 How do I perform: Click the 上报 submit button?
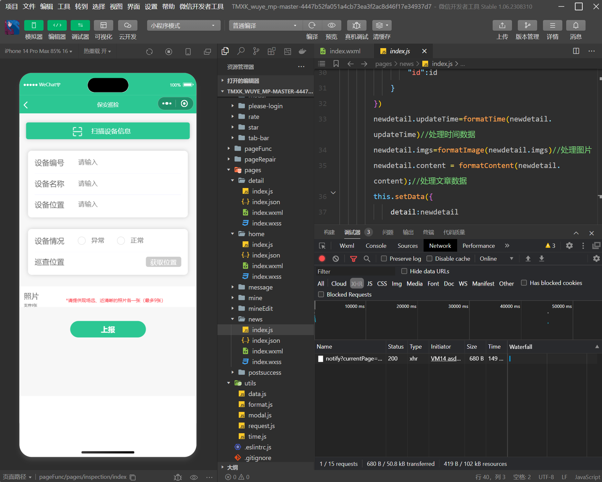point(108,329)
